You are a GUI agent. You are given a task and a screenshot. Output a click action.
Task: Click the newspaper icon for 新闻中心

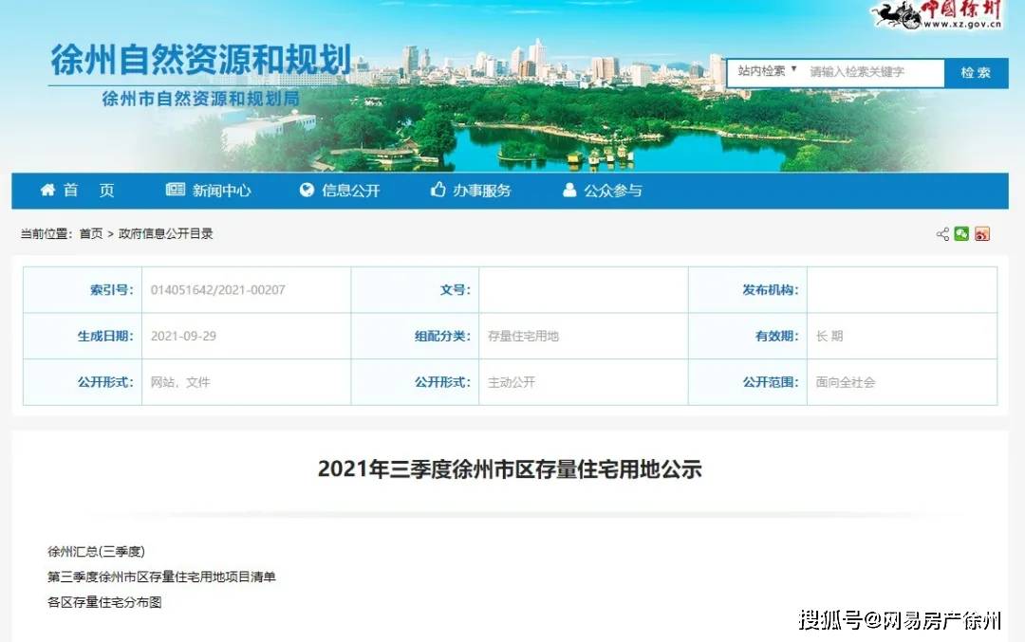point(176,191)
